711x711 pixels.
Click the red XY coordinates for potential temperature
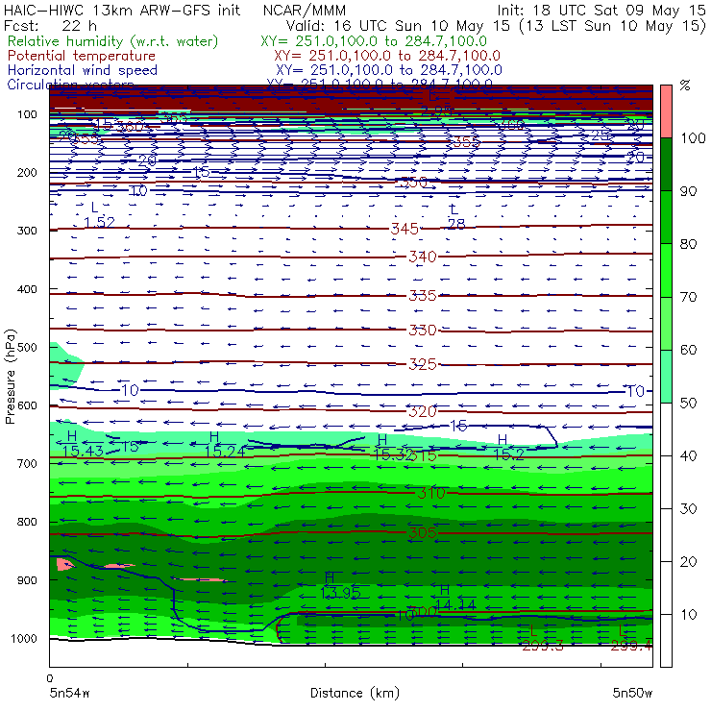tap(387, 56)
